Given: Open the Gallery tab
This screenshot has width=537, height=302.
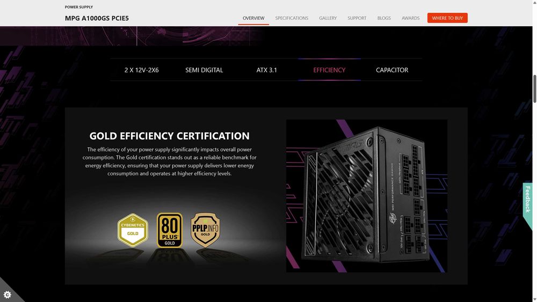Looking at the screenshot, I should [x=328, y=18].
